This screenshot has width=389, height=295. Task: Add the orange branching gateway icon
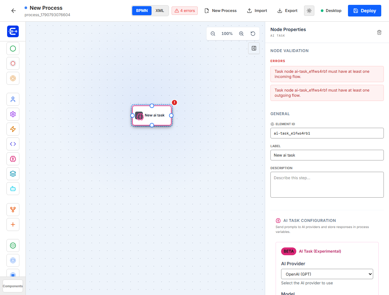click(x=13, y=210)
